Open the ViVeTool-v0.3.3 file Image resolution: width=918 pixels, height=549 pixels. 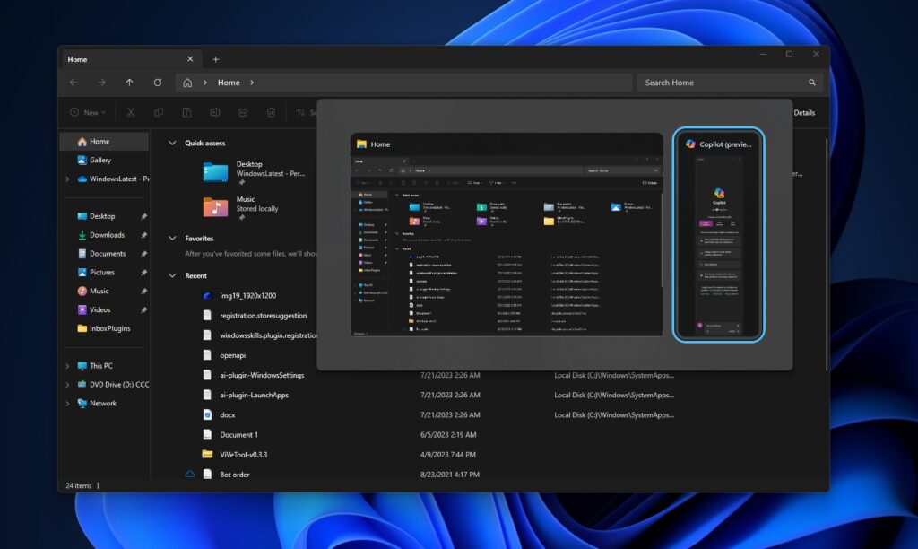244,454
